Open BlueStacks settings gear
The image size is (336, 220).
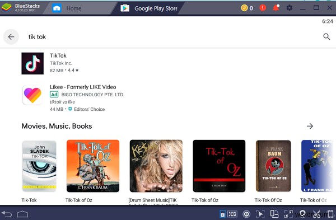point(290,8)
